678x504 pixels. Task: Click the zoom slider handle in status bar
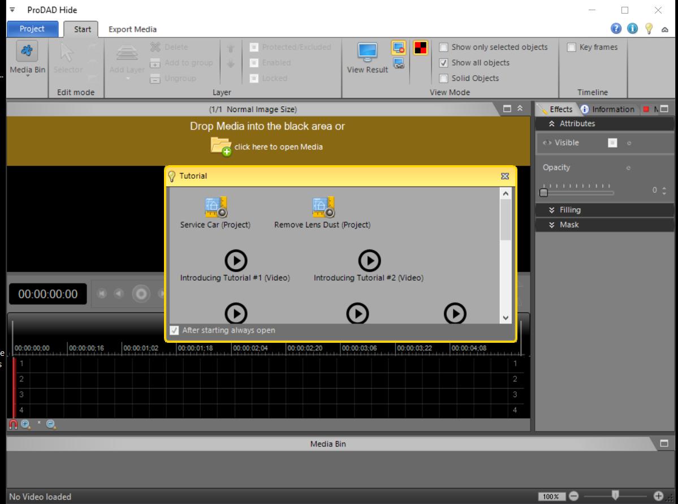[615, 496]
